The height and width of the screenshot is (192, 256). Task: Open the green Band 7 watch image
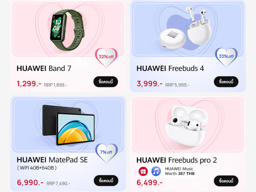tap(67, 30)
